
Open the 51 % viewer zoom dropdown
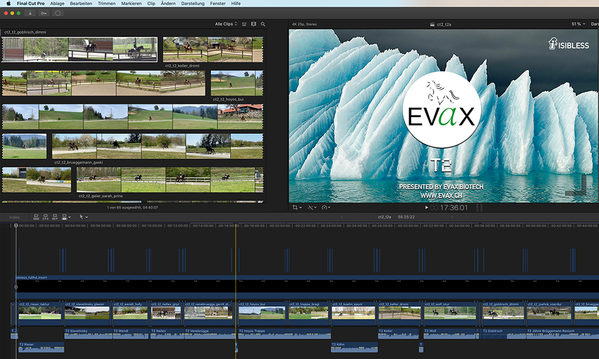579,24
